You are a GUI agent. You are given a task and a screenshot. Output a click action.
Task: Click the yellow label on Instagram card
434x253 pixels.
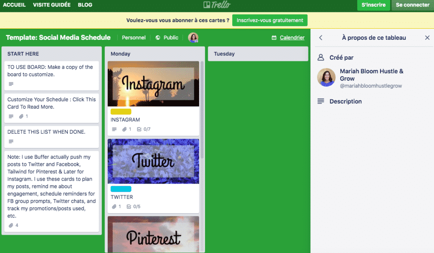point(121,112)
